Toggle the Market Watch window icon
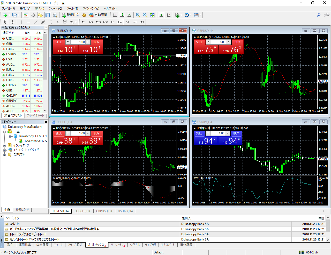The height and width of the screenshot is (255, 331). click(26, 15)
